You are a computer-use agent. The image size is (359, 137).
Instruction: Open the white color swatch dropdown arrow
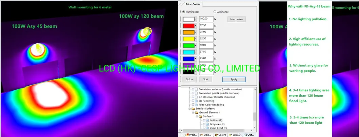click(x=196, y=19)
